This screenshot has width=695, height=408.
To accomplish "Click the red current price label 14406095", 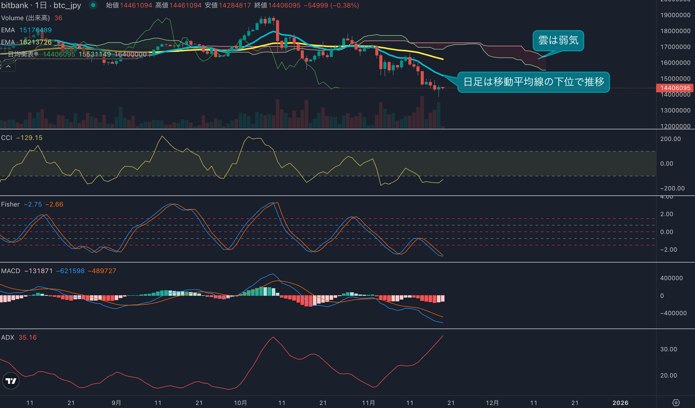I will 675,88.
